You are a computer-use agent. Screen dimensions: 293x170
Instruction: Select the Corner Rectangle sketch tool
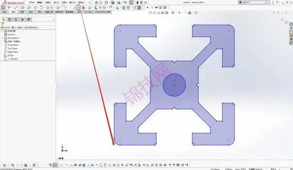(22, 7)
